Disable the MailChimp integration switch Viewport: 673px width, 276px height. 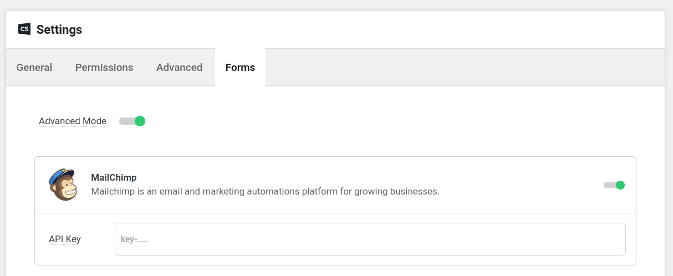(614, 185)
